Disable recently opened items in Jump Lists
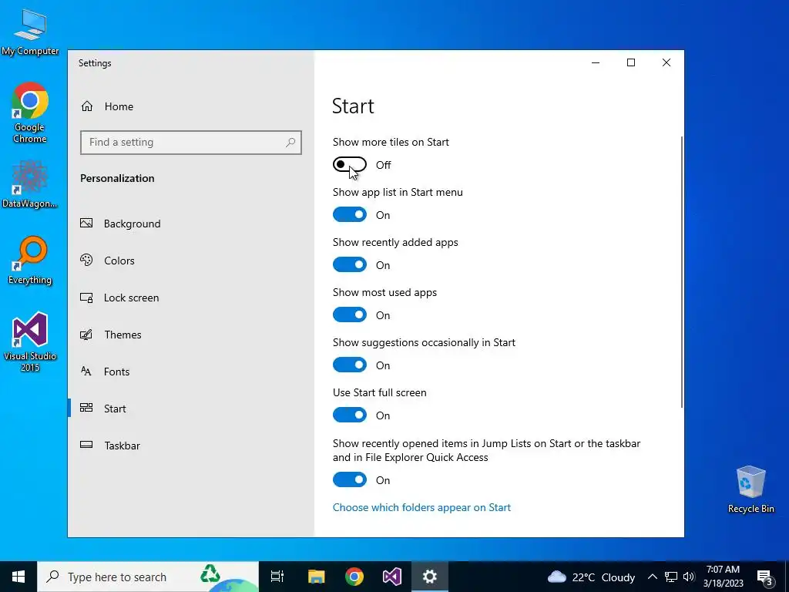This screenshot has height=592, width=789. pyautogui.click(x=350, y=479)
